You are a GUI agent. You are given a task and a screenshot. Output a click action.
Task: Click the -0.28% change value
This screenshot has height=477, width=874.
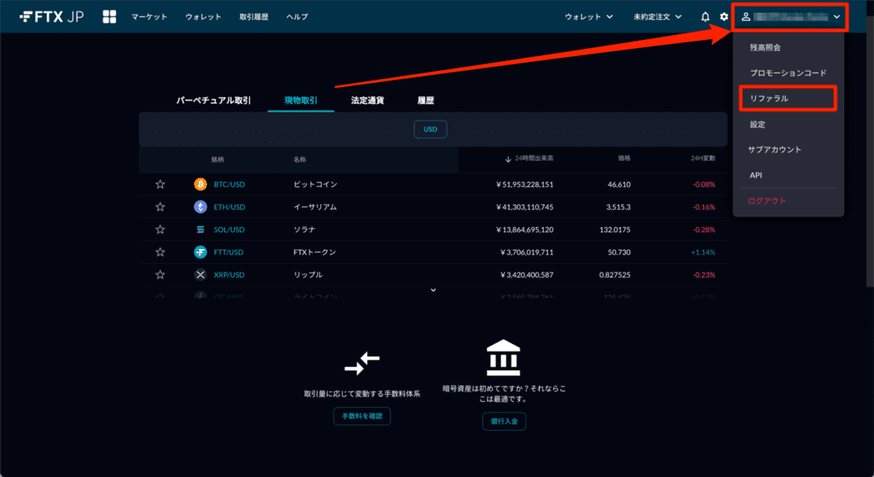coord(704,230)
